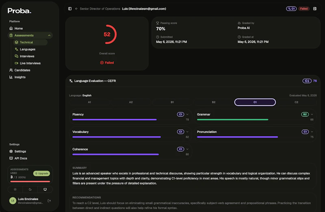Screen dimensions: 325x212
Task: Click the Home house icon
Action: pyautogui.click(x=11, y=28)
